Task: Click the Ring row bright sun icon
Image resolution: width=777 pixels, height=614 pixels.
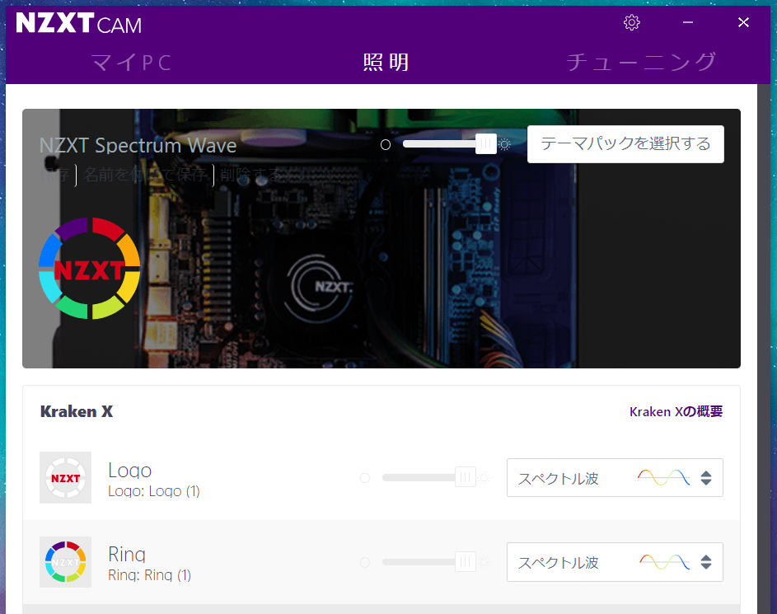Action: coord(484,562)
